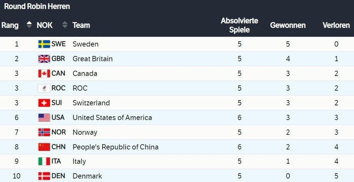Image resolution: width=354 pixels, height=182 pixels.
Task: Click the ROC emblem icon
Action: [44, 88]
